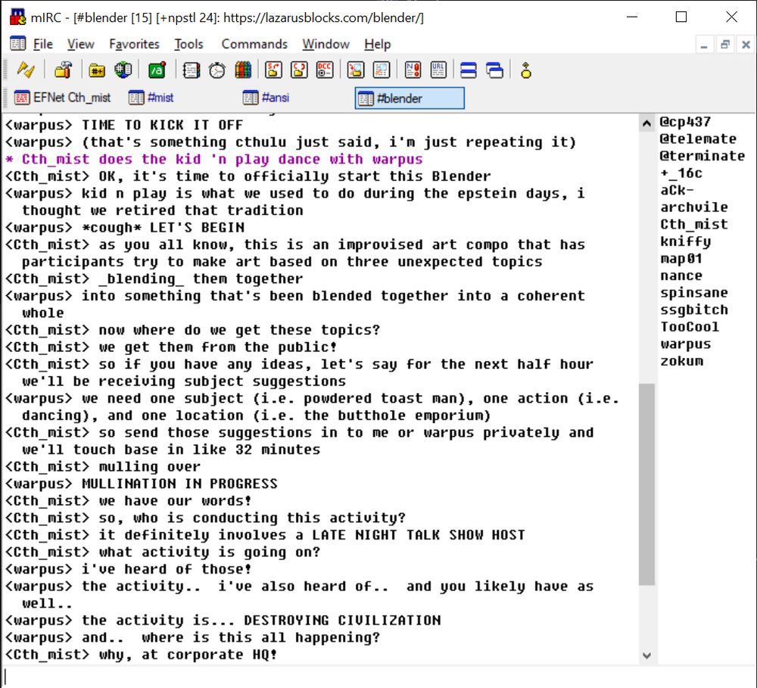Select TooCool in the nick list
The height and width of the screenshot is (688, 757).
[690, 327]
